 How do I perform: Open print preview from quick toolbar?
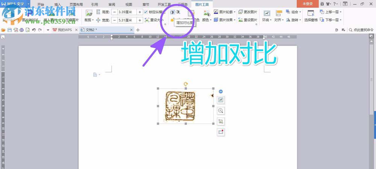click(x=27, y=30)
